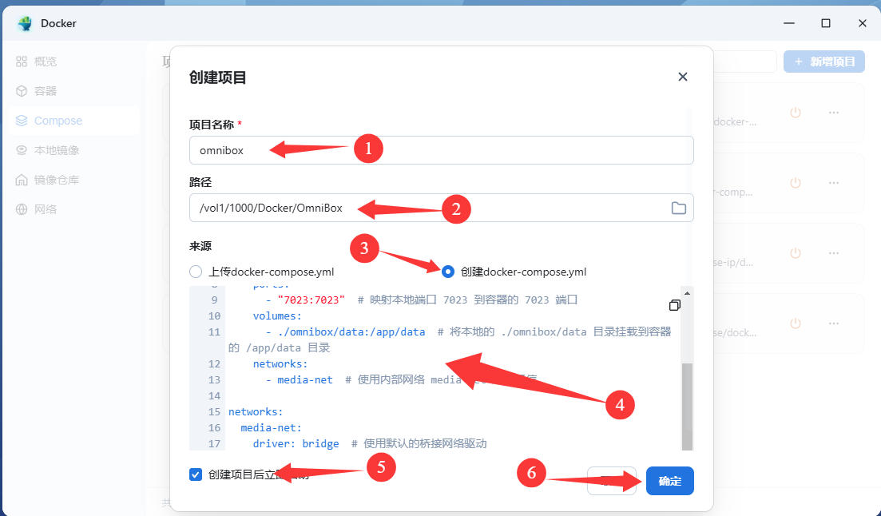Go to 容器 containers page
881x516 pixels.
click(45, 91)
